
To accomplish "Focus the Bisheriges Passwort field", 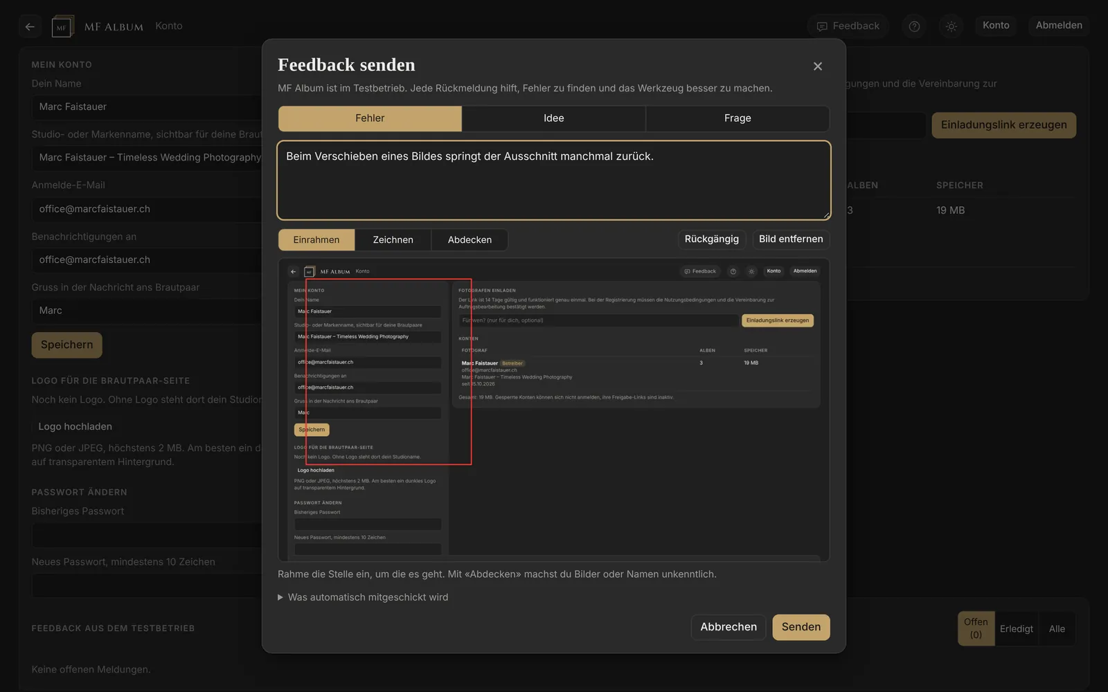I will point(147,535).
